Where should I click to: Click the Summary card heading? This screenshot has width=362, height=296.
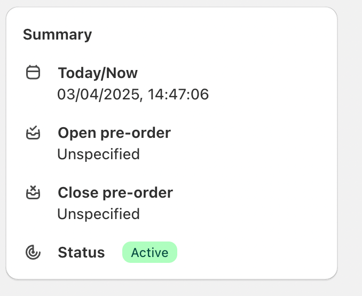click(58, 35)
